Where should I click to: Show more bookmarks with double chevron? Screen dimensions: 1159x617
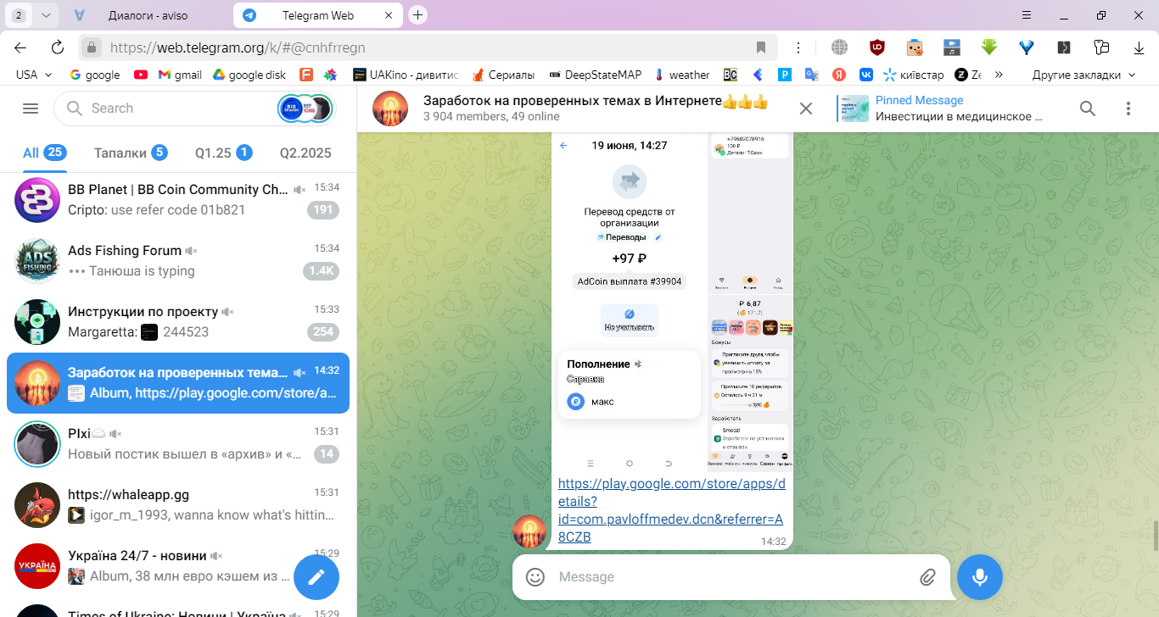999,75
